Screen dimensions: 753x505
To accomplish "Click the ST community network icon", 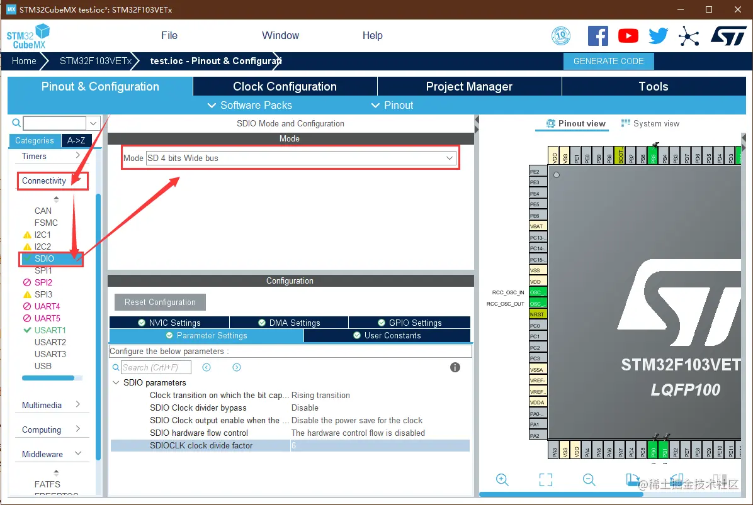I will click(689, 36).
